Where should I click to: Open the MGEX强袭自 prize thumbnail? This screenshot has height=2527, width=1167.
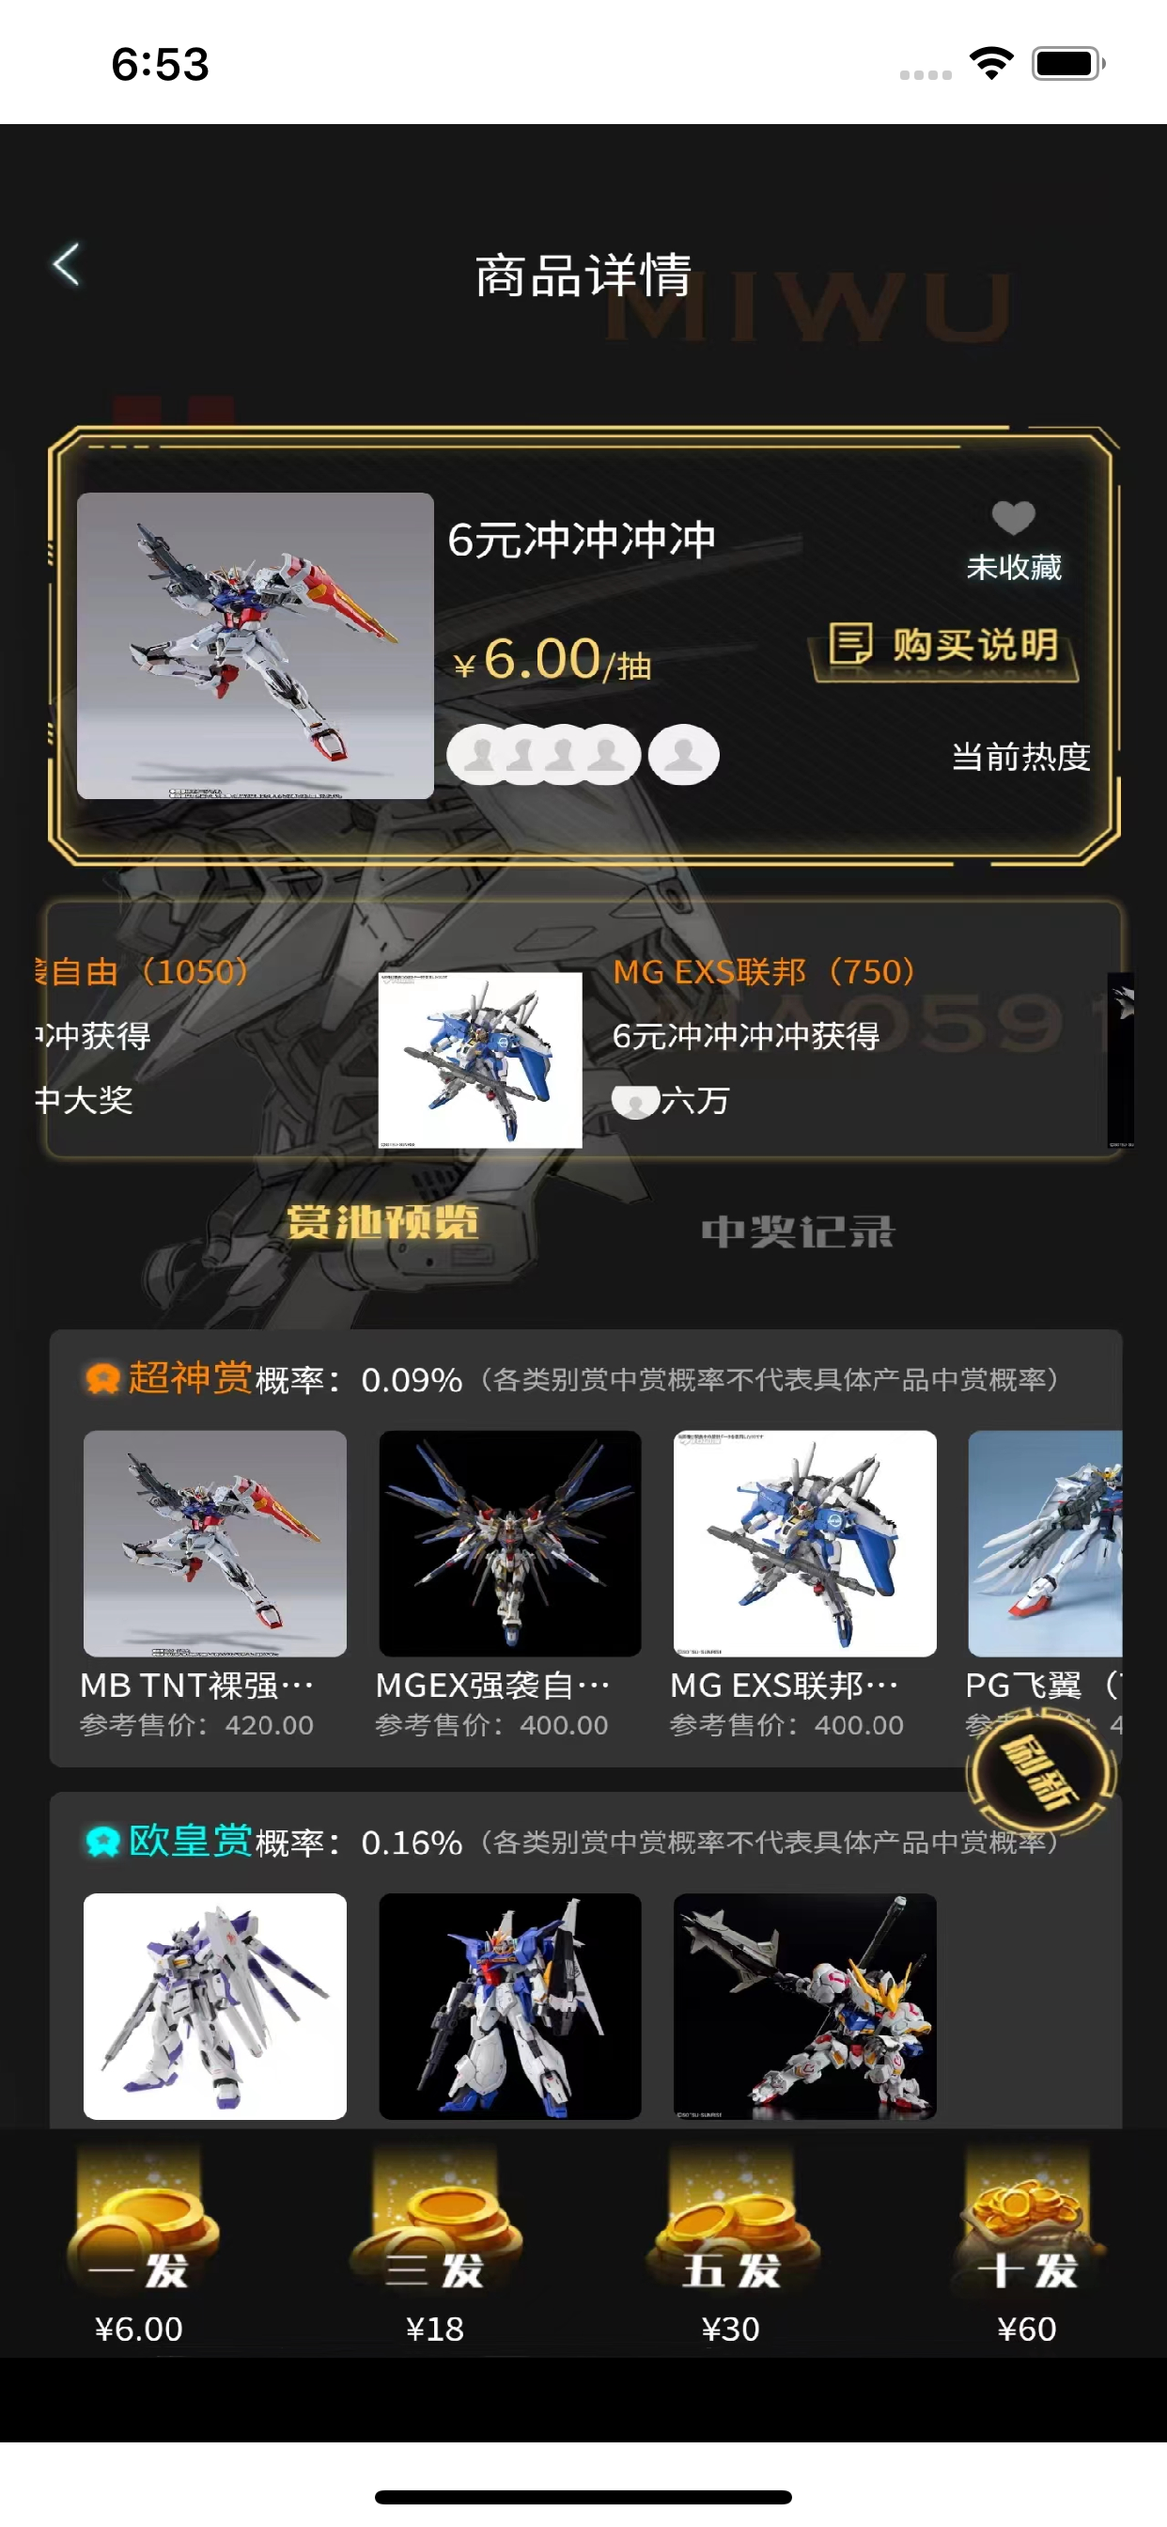tap(510, 1543)
